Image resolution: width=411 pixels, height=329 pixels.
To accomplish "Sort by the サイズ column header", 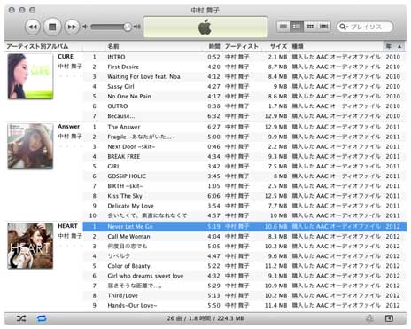I will [x=278, y=46].
